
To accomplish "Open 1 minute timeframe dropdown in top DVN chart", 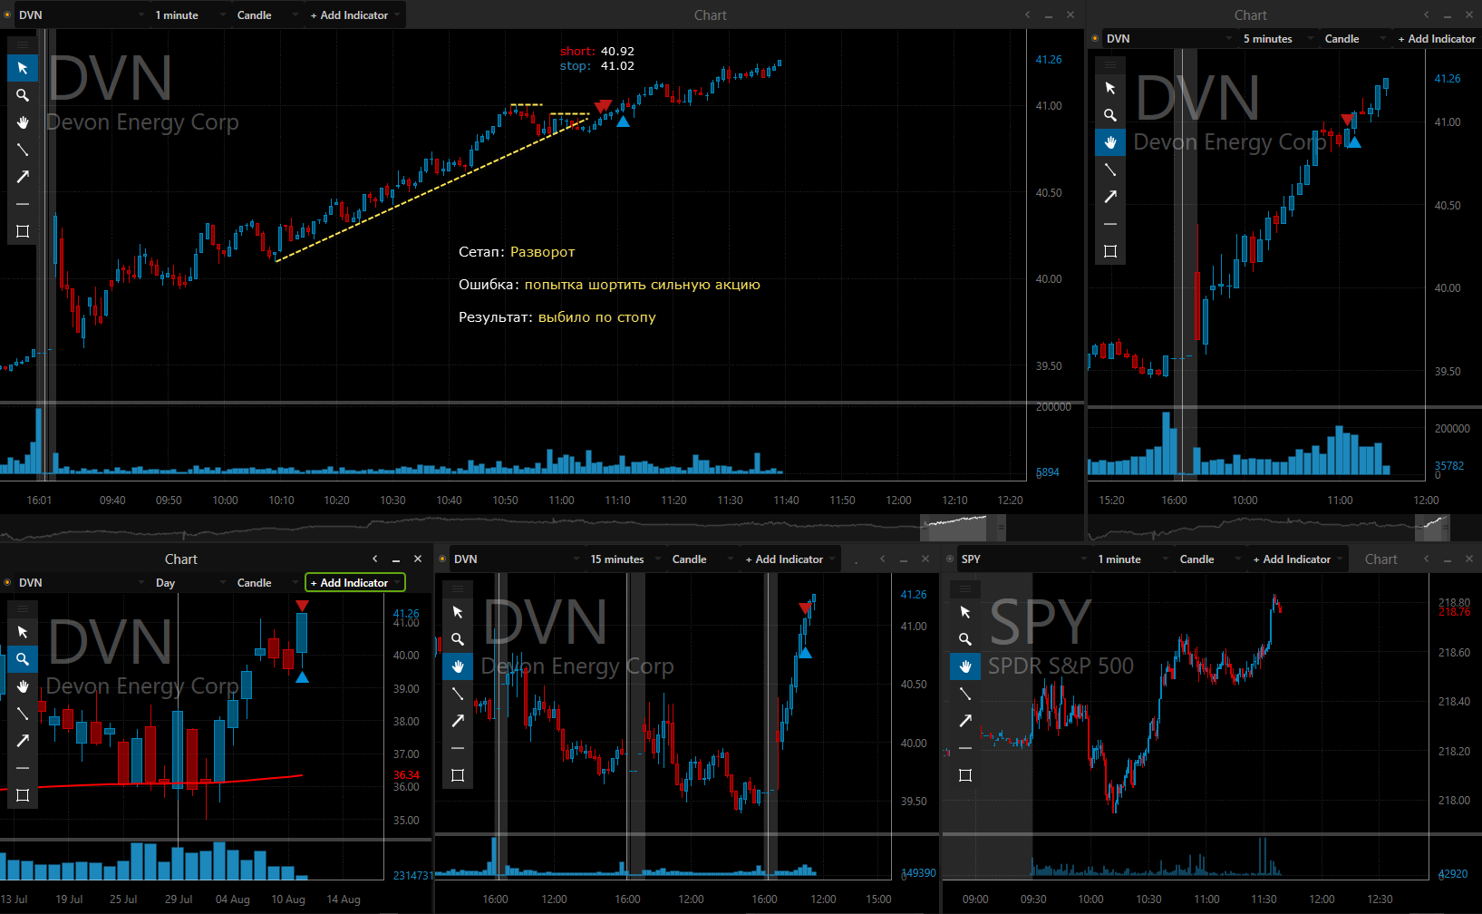I will [189, 15].
